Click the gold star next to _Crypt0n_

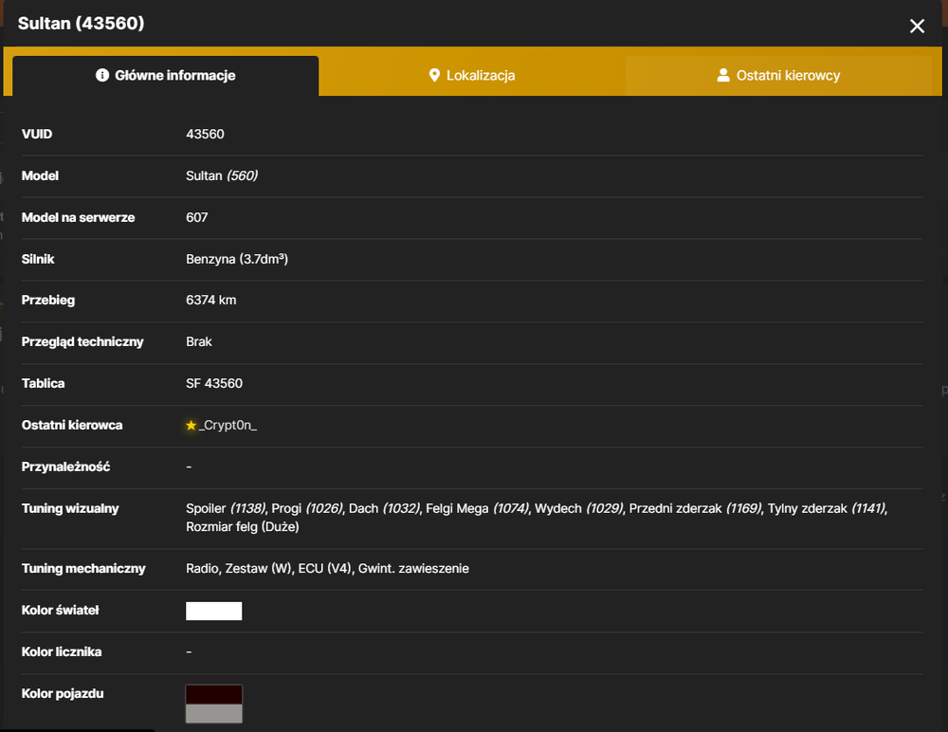(x=191, y=426)
